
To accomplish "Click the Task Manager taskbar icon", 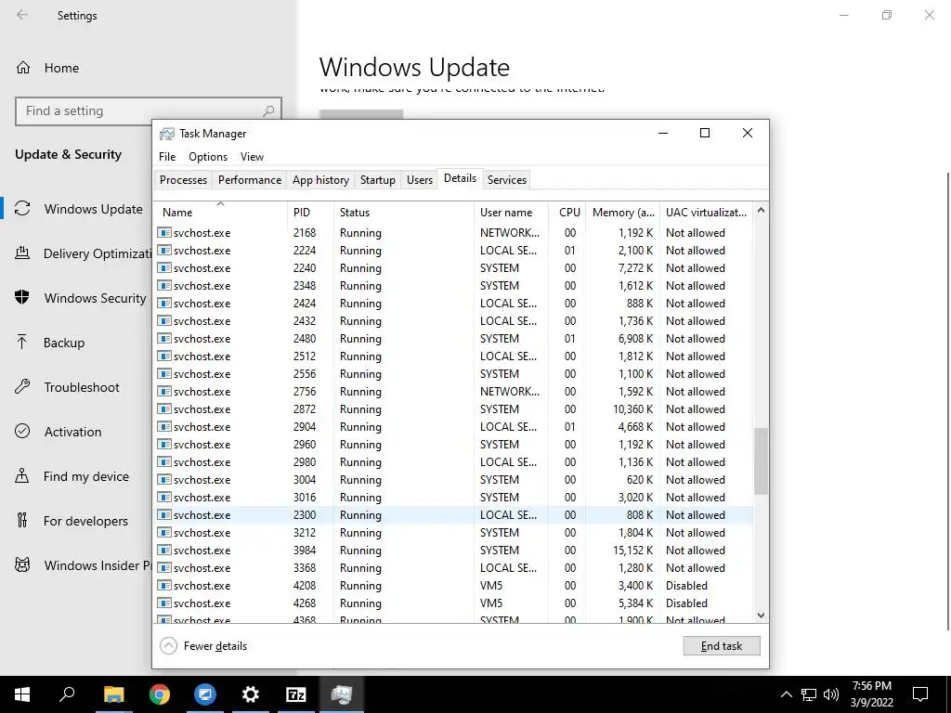I will (x=341, y=694).
